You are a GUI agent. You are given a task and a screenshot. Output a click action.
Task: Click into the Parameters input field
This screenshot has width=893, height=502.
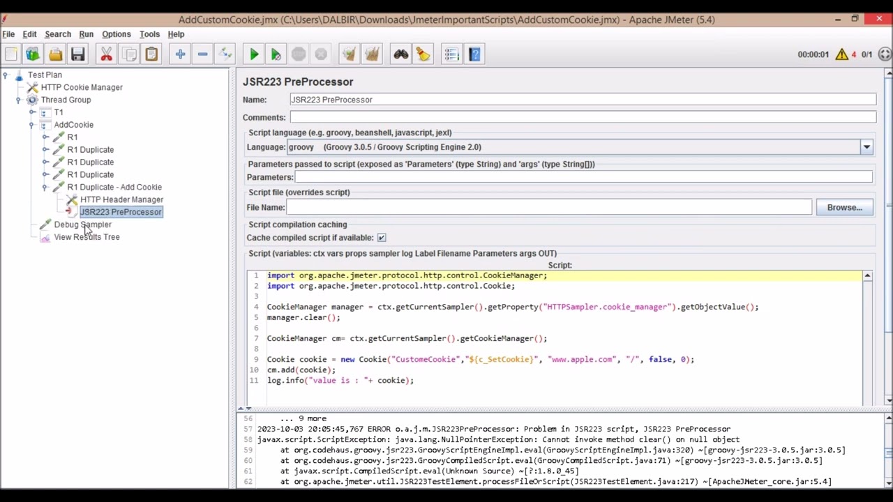(583, 177)
